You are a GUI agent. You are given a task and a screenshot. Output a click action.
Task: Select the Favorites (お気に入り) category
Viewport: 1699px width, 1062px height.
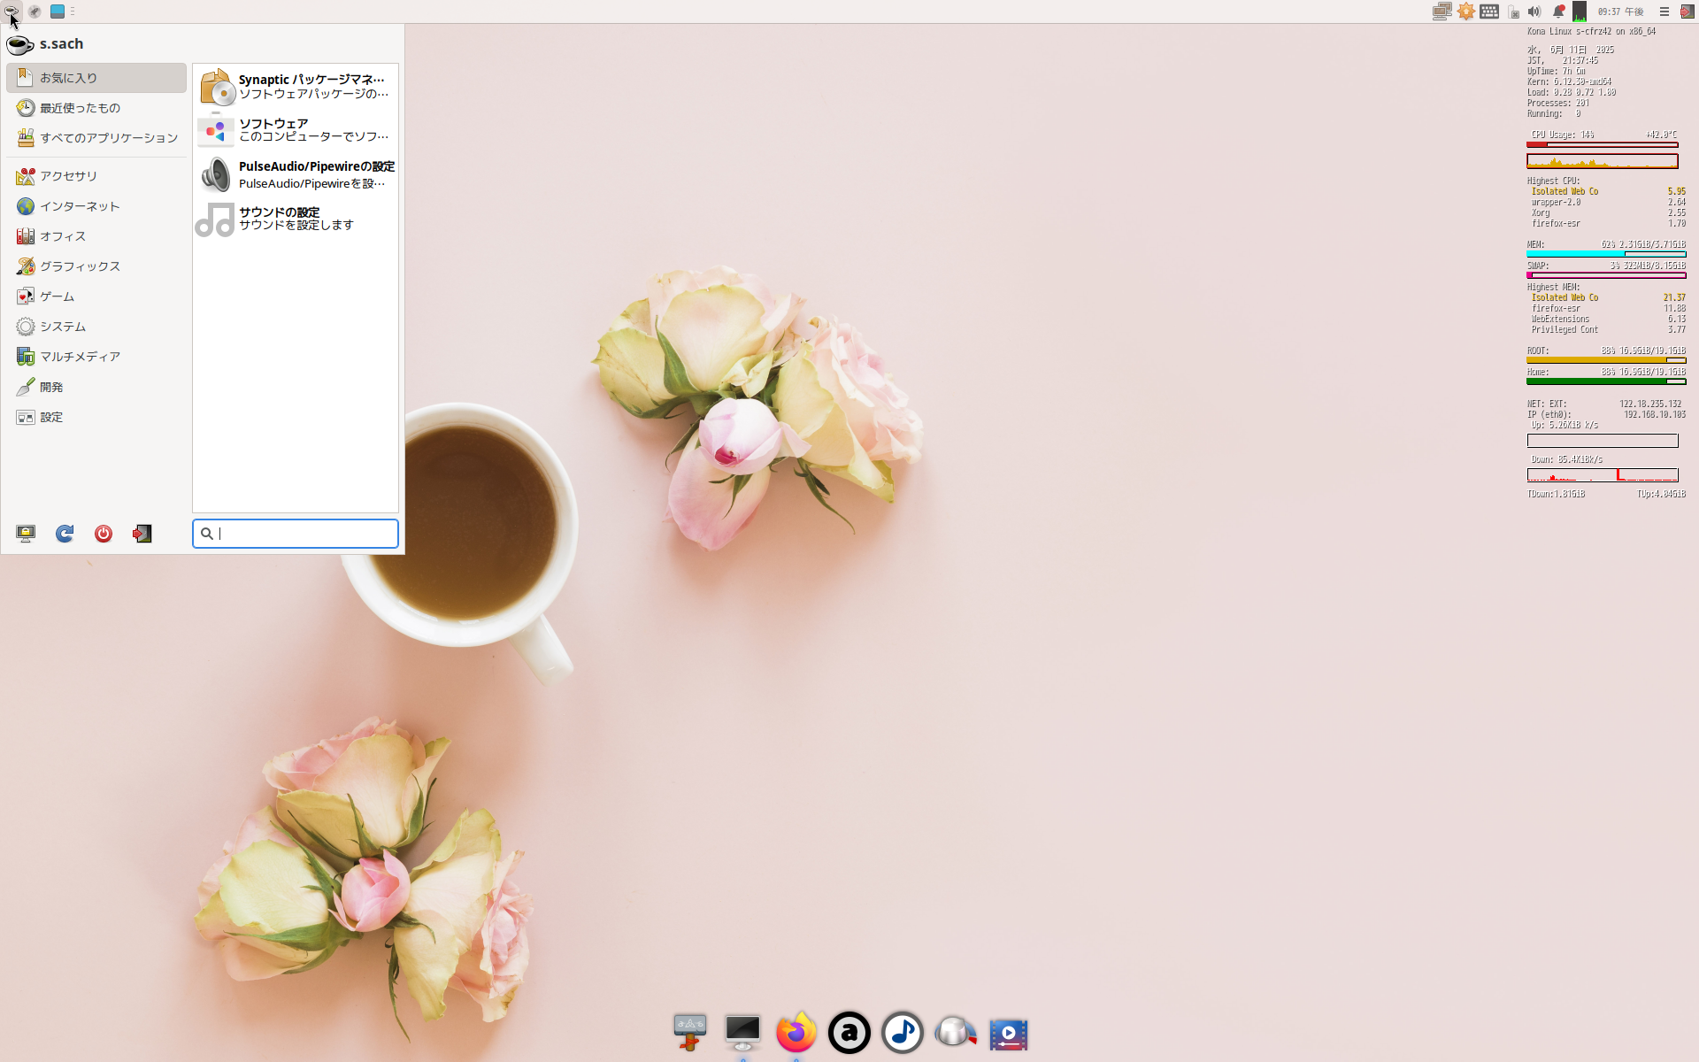click(96, 78)
